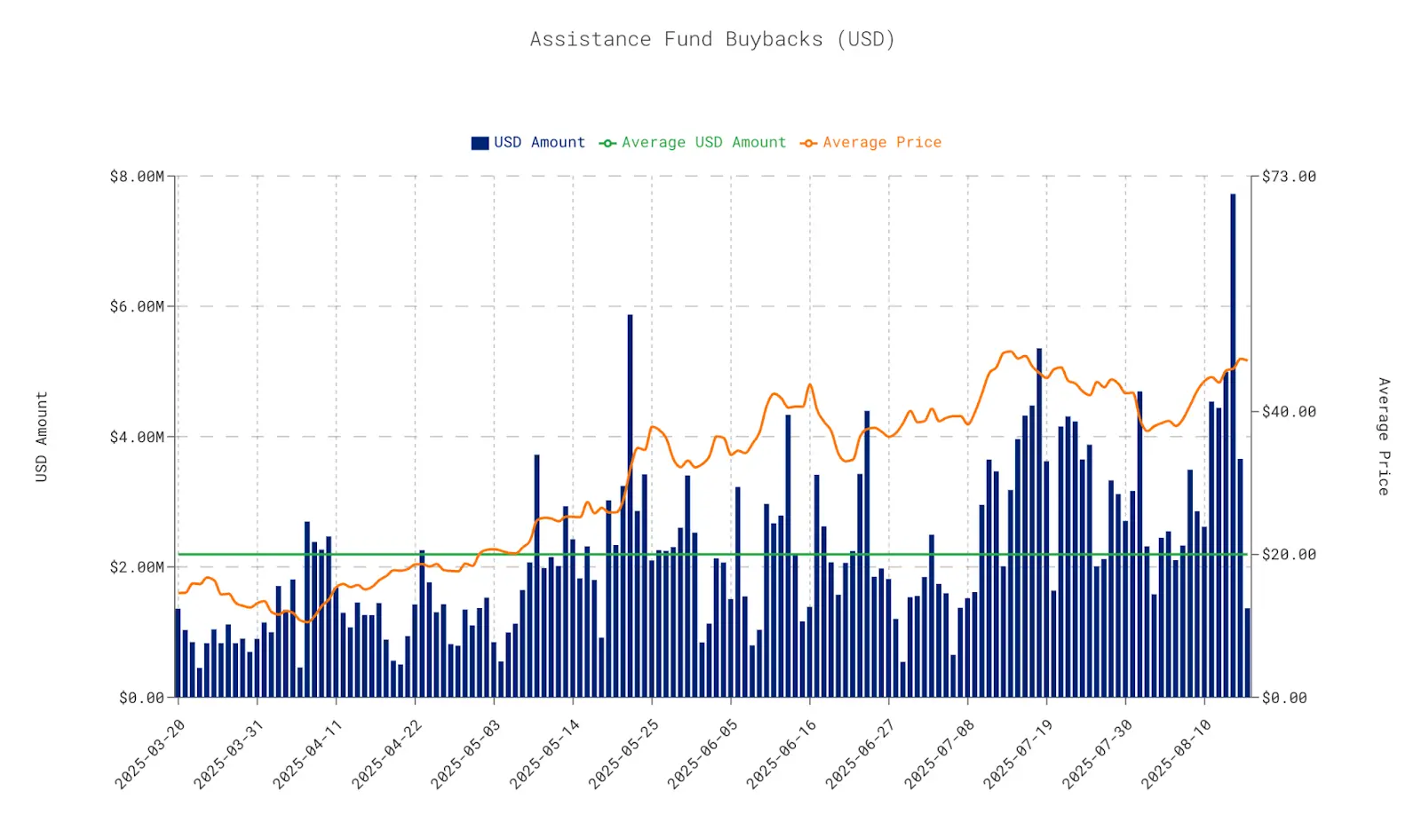Click the $40.00 right axis tick label
The image size is (1421, 839).
coord(1289,412)
